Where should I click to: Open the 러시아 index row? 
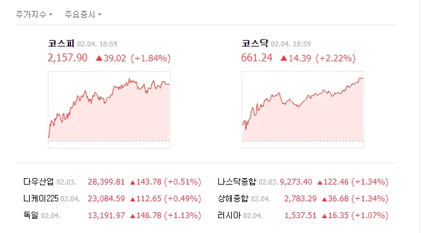[303, 216]
